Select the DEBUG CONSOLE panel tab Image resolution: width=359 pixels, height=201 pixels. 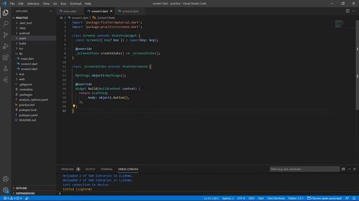pos(128,169)
